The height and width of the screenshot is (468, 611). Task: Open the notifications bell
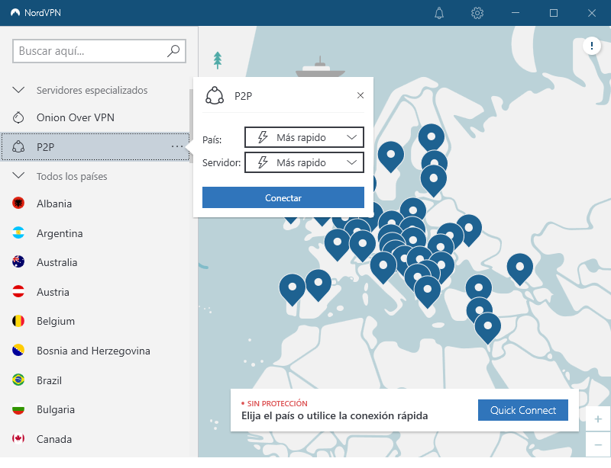438,13
